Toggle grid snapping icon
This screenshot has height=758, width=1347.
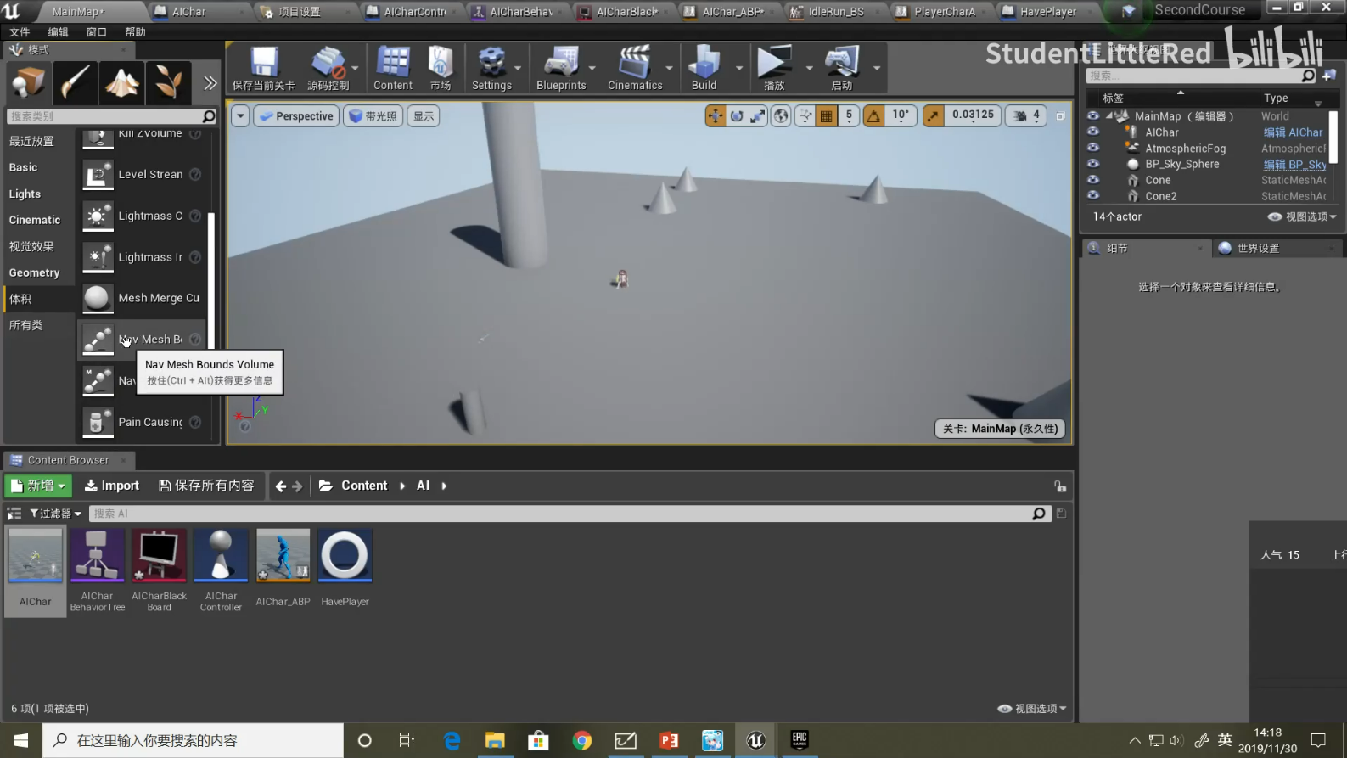click(x=826, y=116)
